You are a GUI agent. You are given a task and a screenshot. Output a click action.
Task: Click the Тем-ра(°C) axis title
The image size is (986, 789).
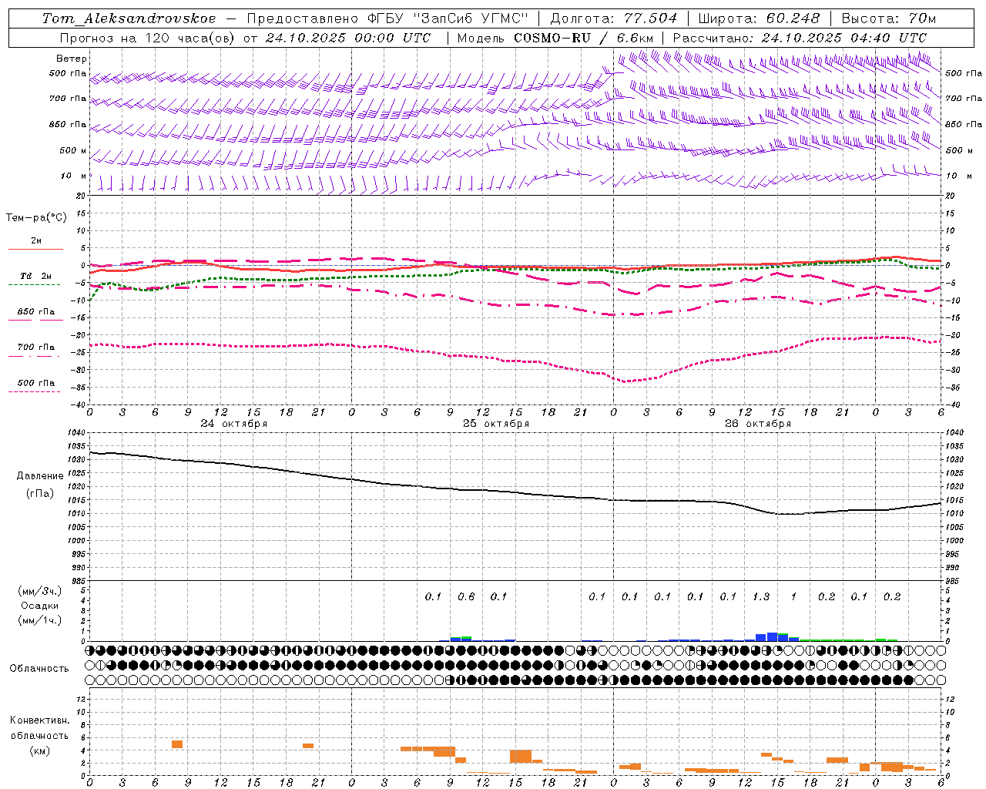tap(36, 218)
